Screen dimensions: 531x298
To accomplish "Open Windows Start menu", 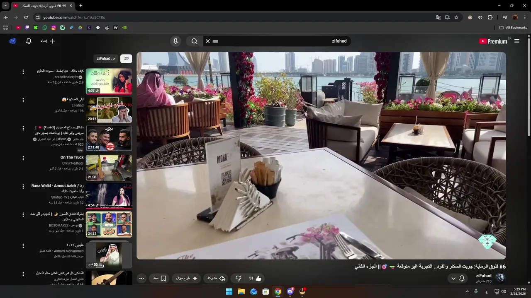I will 229,291.
